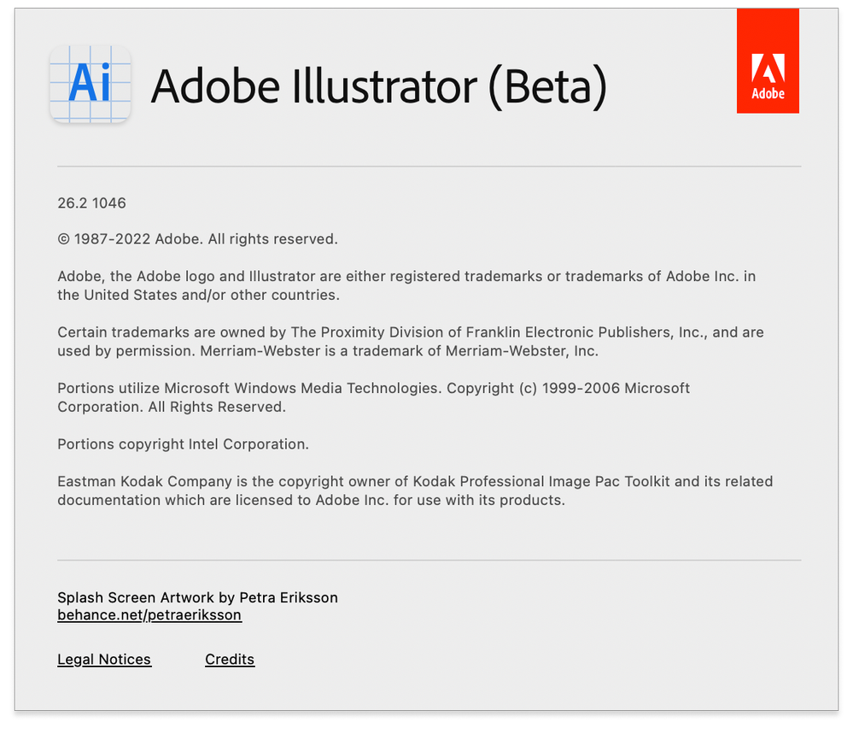
Task: Click the version number 26.2 1046
Action: pos(91,203)
